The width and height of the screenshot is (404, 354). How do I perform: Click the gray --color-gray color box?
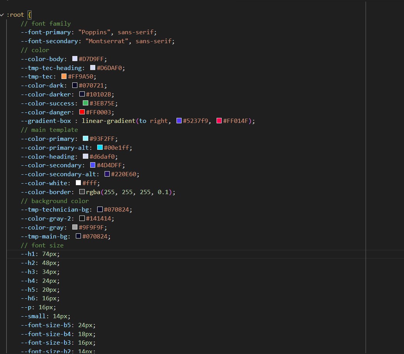[x=74, y=227]
